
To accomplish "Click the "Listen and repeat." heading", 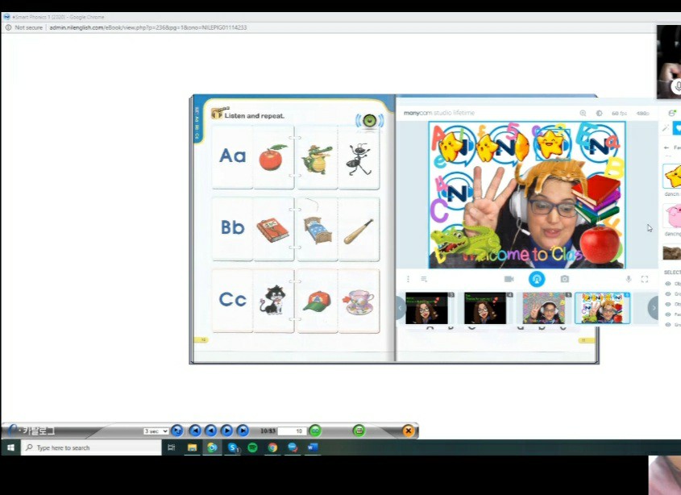I will 255,116.
